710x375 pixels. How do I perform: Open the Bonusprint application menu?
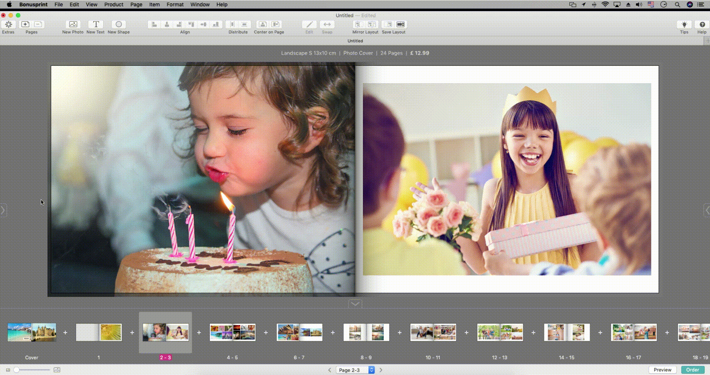[33, 5]
